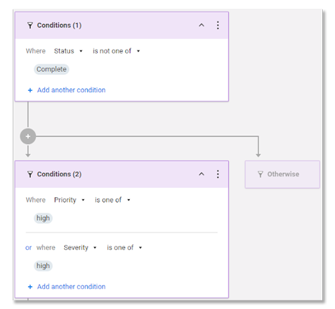Click the plus icon in Conditions (1) add row
This screenshot has height=309, width=335.
(x=30, y=90)
